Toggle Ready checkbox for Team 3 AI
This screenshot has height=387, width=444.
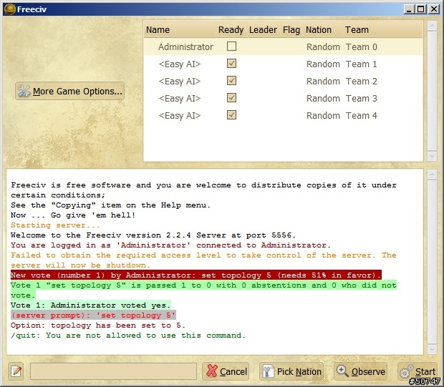point(231,98)
